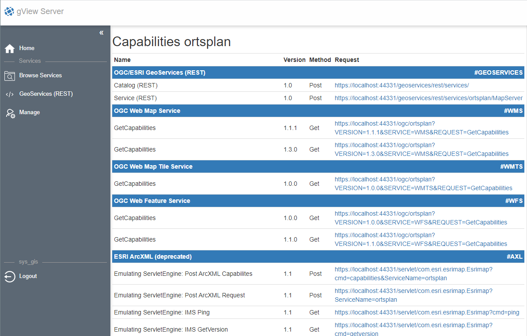Click the OGC/ESRI GeoServices (REST) header
Screen dimensions: 527x336
[x=160, y=72]
